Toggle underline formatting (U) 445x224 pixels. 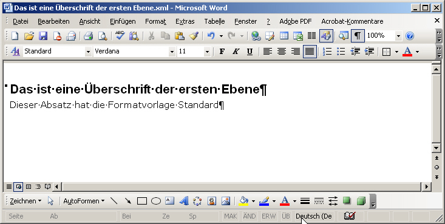(x=250, y=52)
